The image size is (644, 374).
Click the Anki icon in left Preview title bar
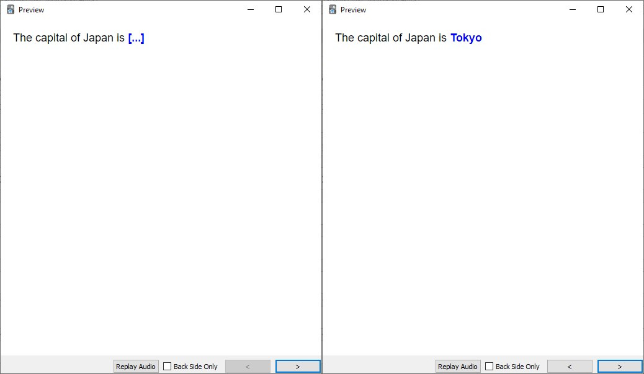tap(11, 9)
